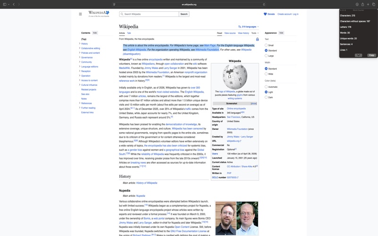Image resolution: width=378 pixels, height=236 pixels.
Task: Open the Nupedia main article link
Action: [x=140, y=196]
